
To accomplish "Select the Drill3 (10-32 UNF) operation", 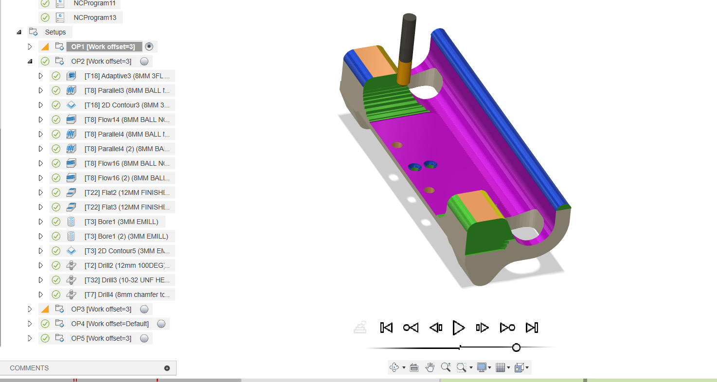I will tap(127, 280).
